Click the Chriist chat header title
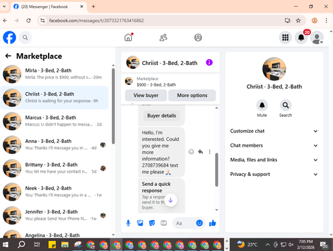Image resolution: width=333 pixels, height=251 pixels. click(170, 63)
